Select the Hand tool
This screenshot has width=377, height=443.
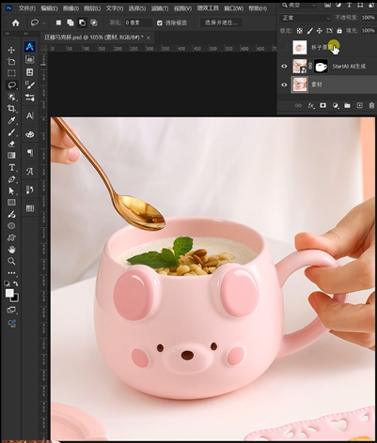pos(11,250)
